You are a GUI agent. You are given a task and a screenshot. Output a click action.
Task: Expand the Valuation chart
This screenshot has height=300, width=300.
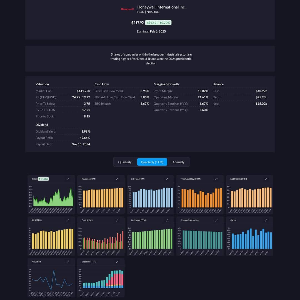(67, 262)
